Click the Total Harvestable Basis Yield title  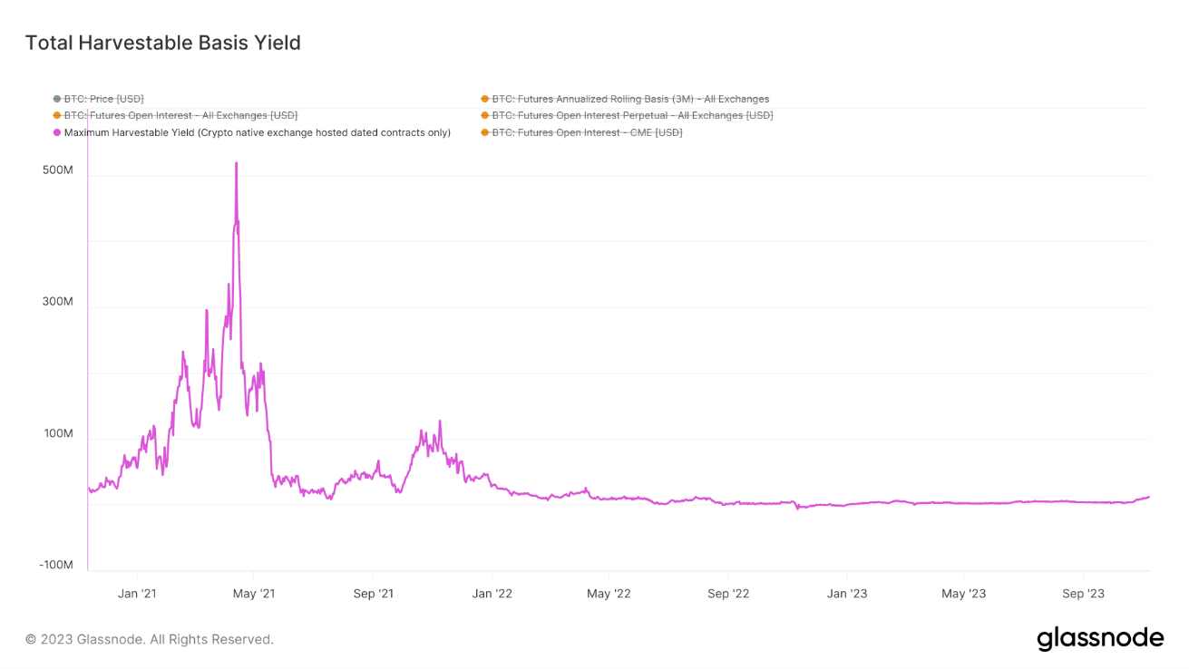pyautogui.click(x=163, y=43)
